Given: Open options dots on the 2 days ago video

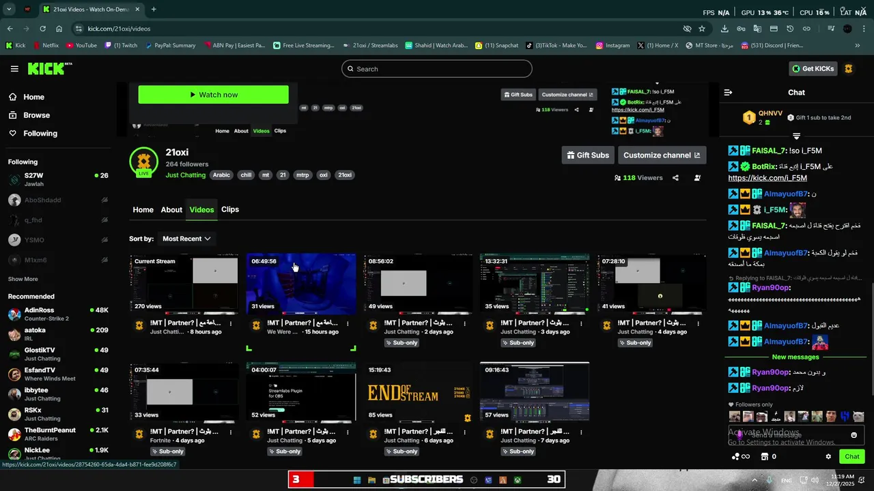Looking at the screenshot, I should point(464,324).
